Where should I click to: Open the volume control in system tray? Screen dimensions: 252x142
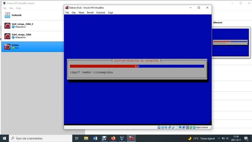point(228,138)
